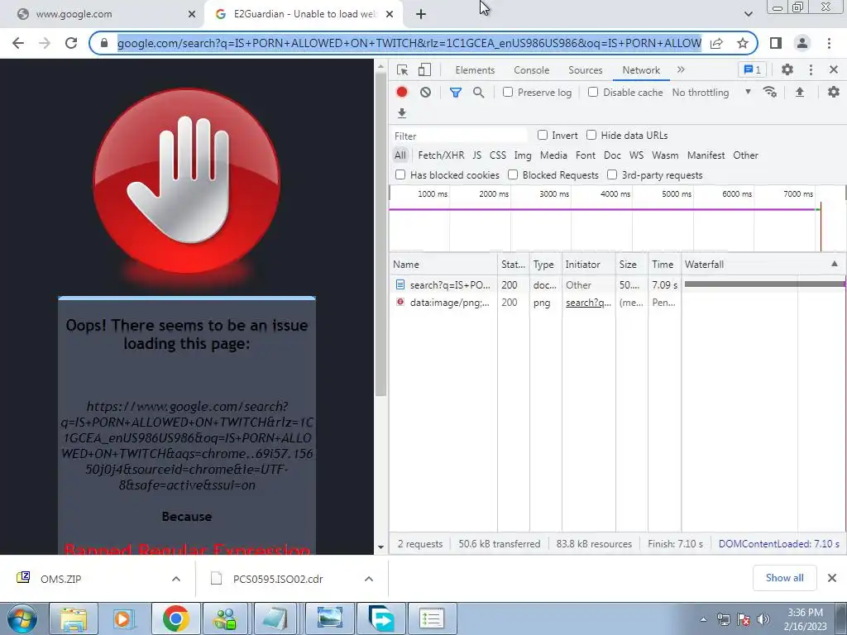
Task: Click the export HAR download icon
Action: click(x=402, y=112)
